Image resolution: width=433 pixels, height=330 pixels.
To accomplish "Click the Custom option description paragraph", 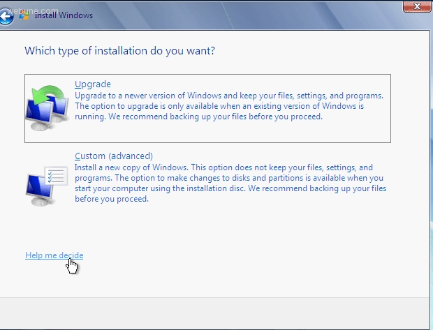I will click(230, 183).
